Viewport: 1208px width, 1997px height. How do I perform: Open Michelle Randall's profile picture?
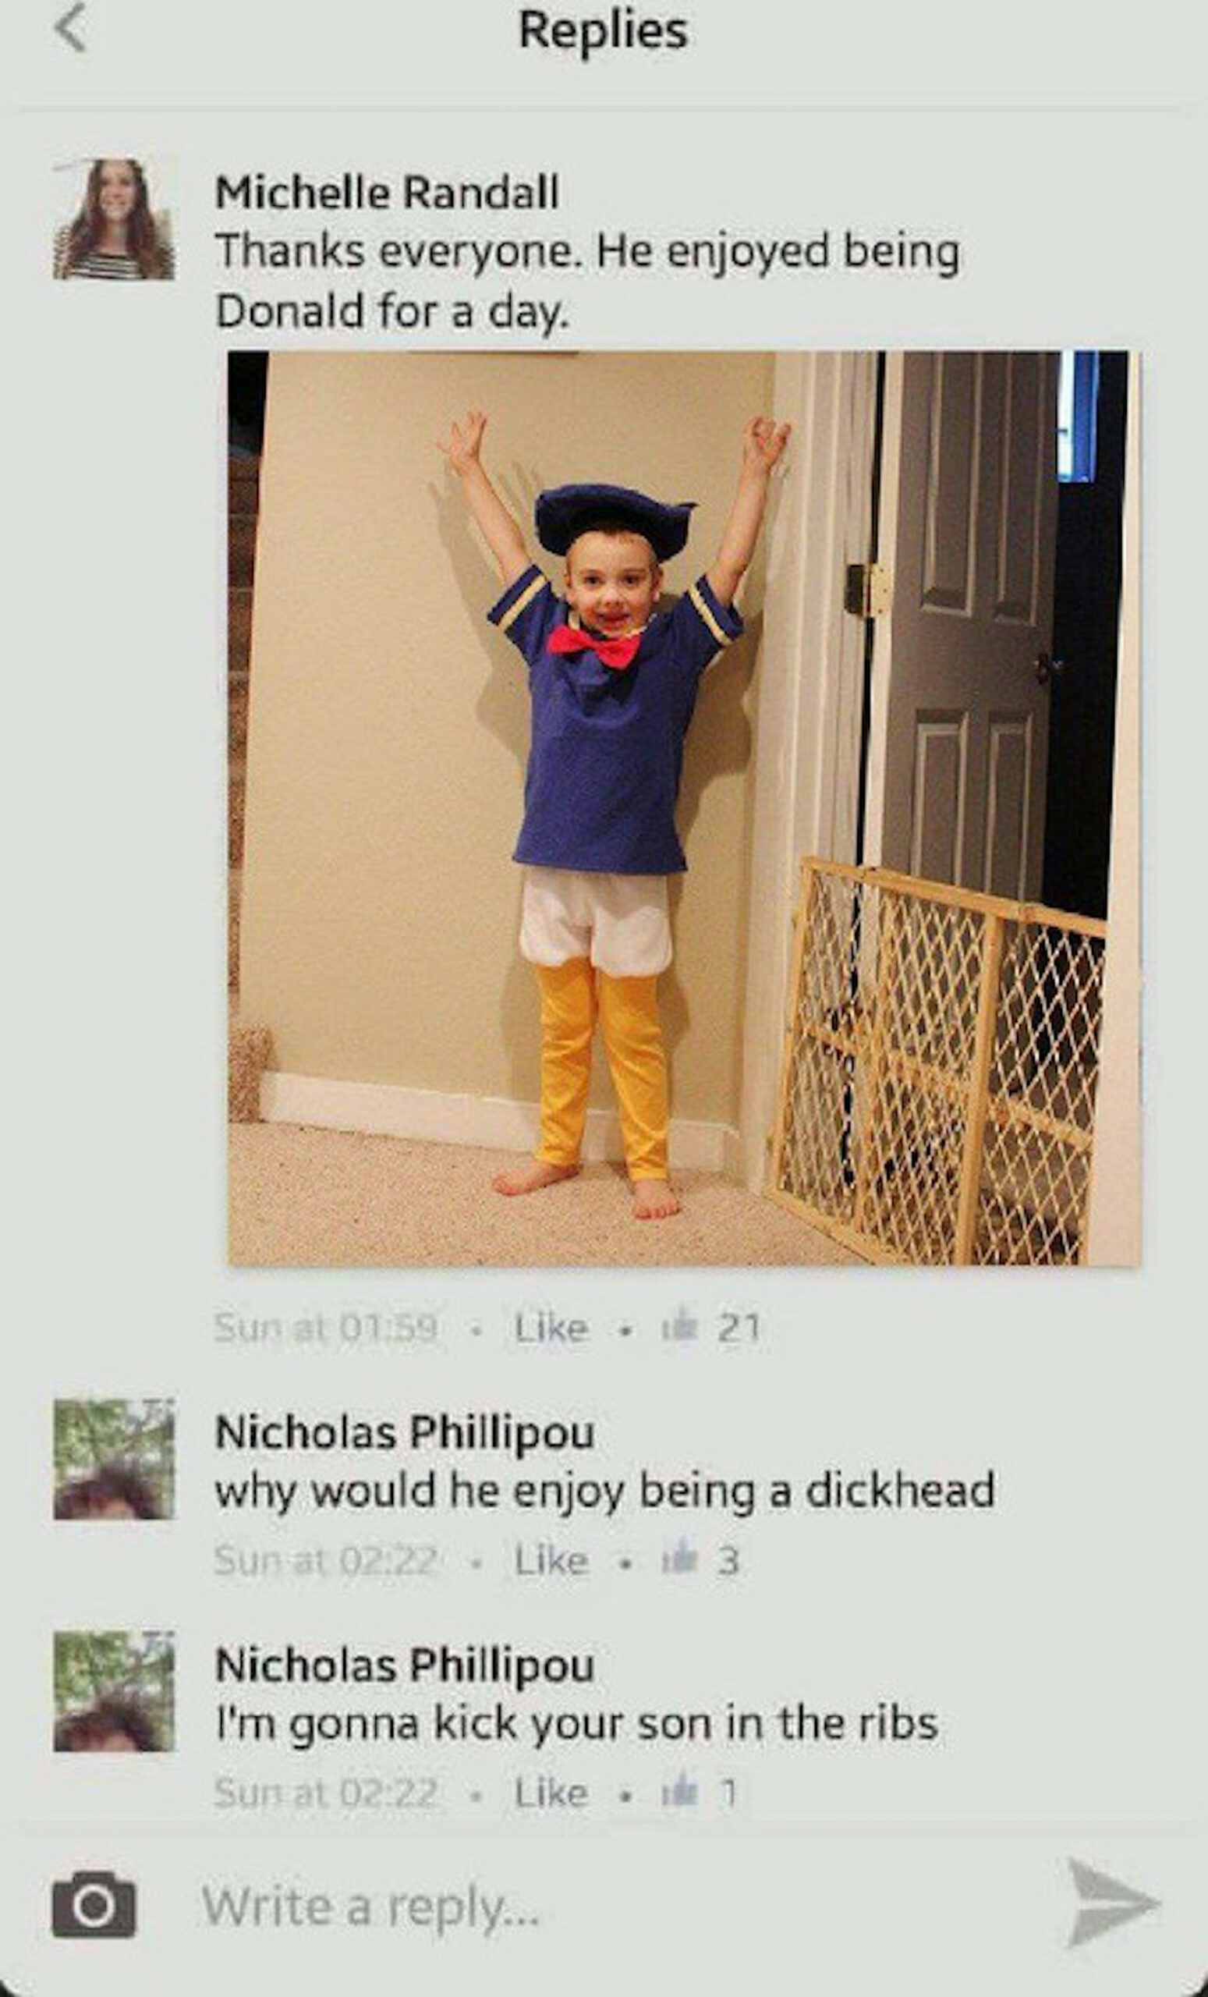click(x=113, y=219)
